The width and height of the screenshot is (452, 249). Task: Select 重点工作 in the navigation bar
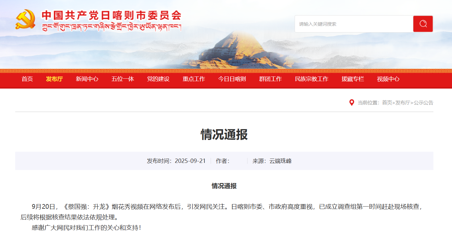194,79
